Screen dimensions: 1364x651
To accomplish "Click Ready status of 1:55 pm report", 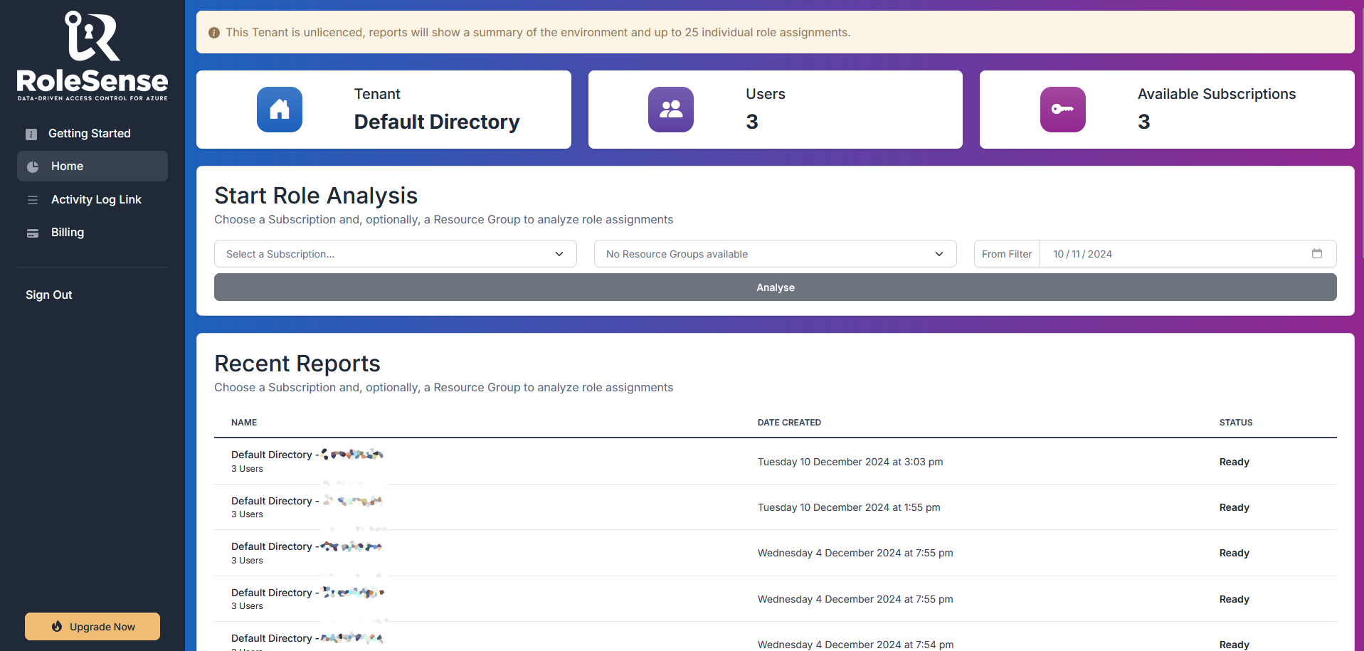I will [x=1234, y=507].
